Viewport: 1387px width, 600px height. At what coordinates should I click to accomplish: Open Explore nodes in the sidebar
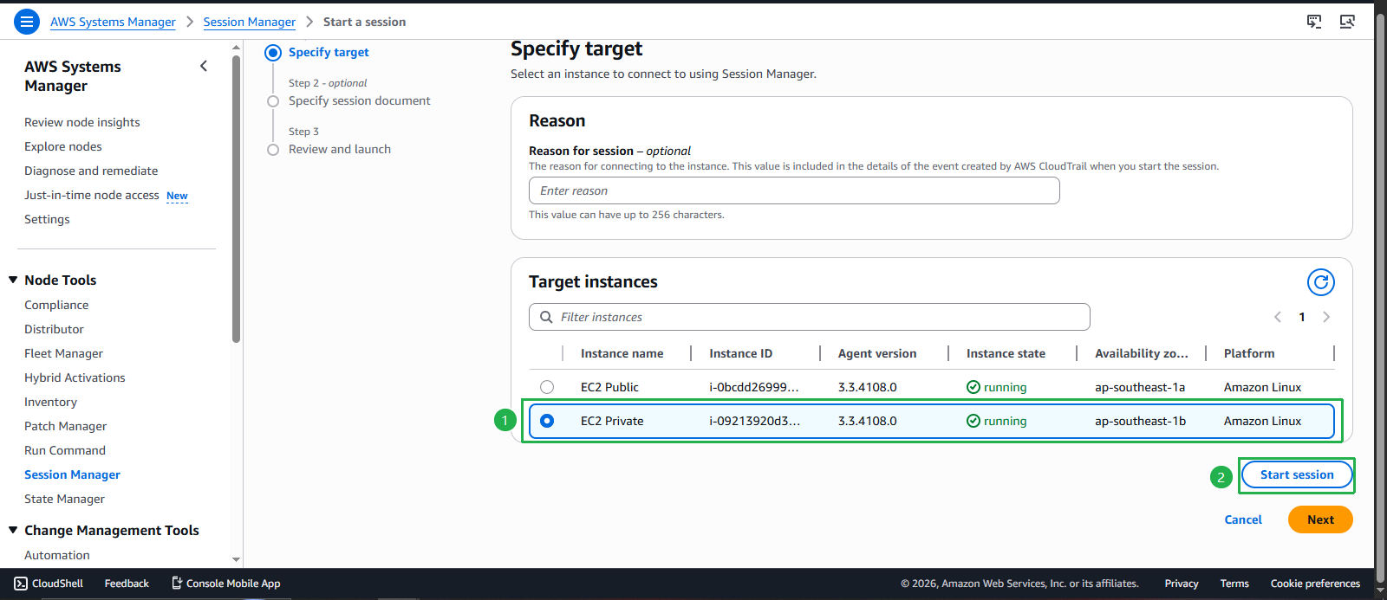63,146
